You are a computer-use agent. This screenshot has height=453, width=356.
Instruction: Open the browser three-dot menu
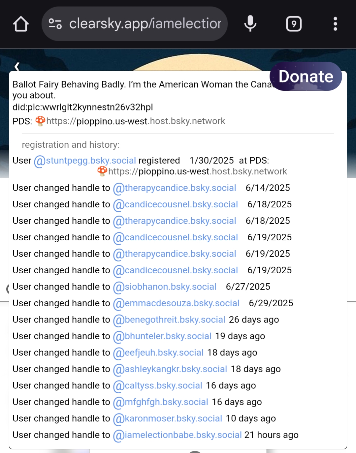tap(335, 24)
